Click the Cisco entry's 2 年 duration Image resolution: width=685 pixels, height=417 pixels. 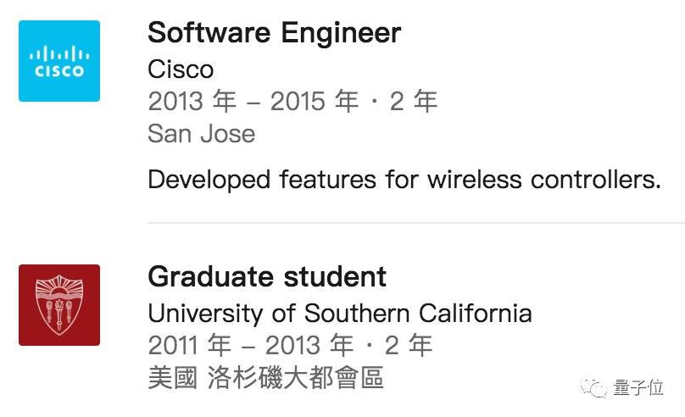tap(414, 102)
